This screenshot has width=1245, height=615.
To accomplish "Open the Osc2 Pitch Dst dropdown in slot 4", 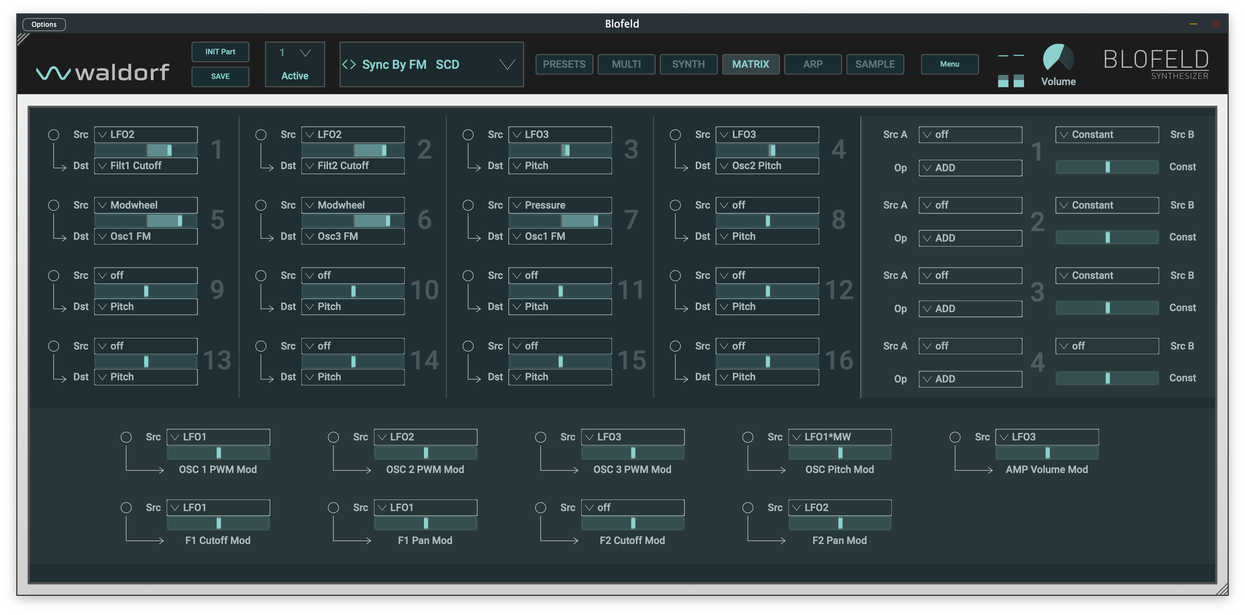I will coord(767,166).
